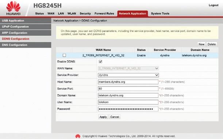The width and height of the screenshot is (223, 139).
Task: Click the Password input field
Action: pyautogui.click(x=128, y=109)
